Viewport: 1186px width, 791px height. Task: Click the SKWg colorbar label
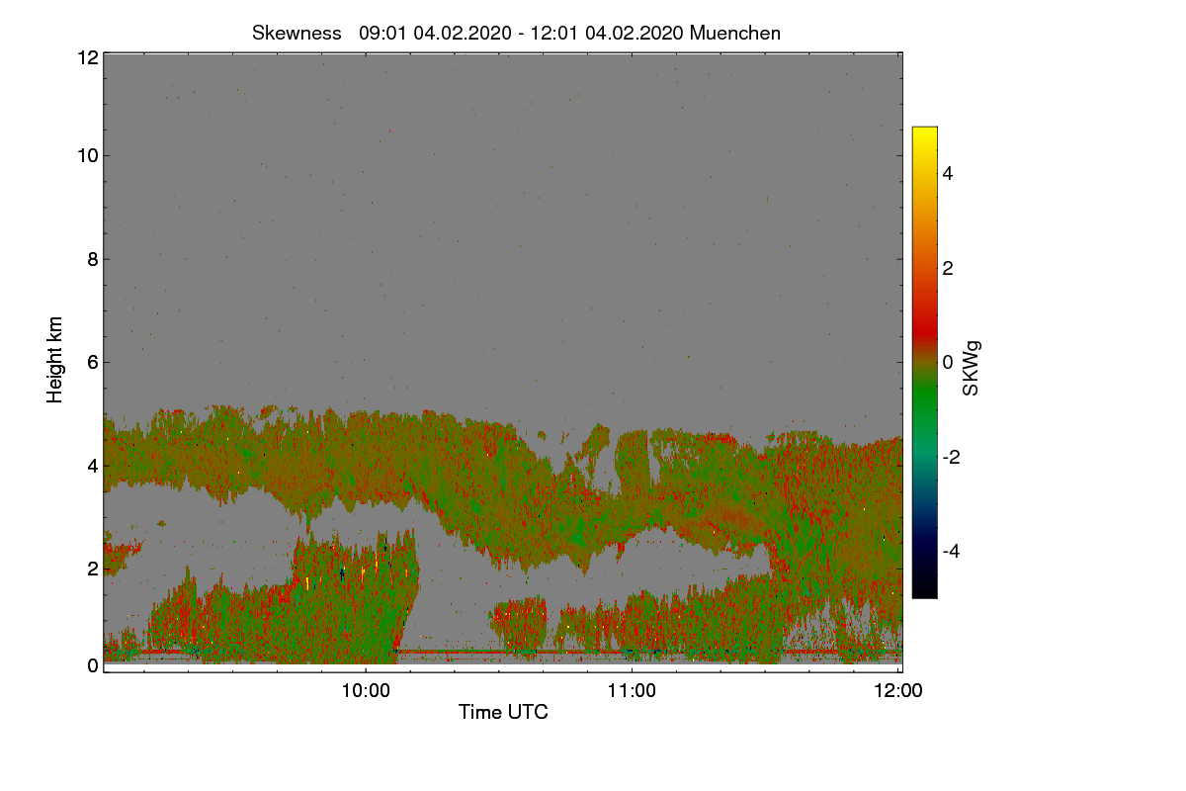(x=973, y=368)
